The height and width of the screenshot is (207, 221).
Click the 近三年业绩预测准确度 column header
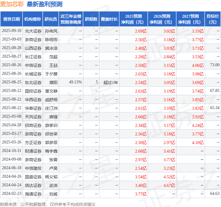[71, 19]
